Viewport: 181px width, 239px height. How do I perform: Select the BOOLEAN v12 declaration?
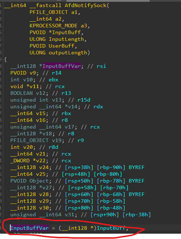pos(29,93)
